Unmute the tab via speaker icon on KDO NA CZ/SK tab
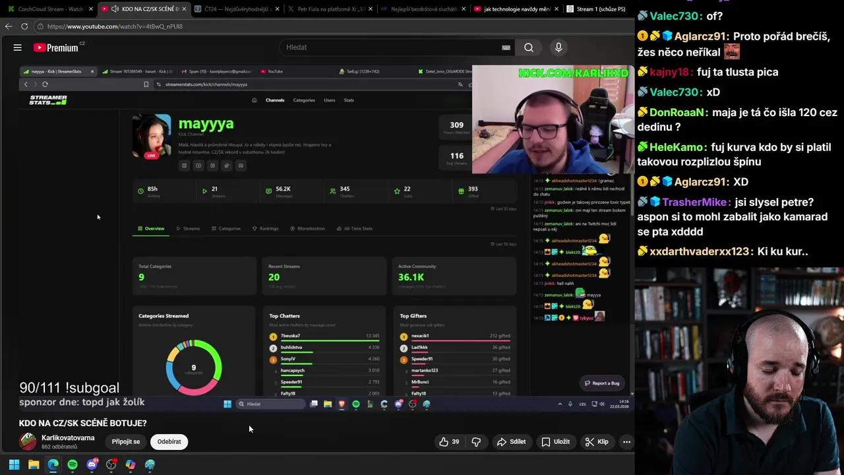 [x=115, y=9]
